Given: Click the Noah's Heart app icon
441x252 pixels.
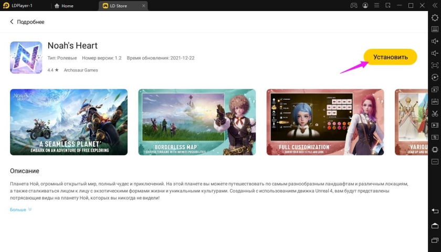Looking at the screenshot, I should [x=26, y=57].
